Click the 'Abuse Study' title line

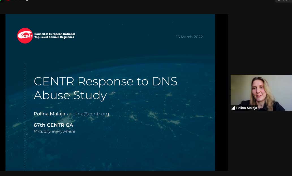coord(70,95)
